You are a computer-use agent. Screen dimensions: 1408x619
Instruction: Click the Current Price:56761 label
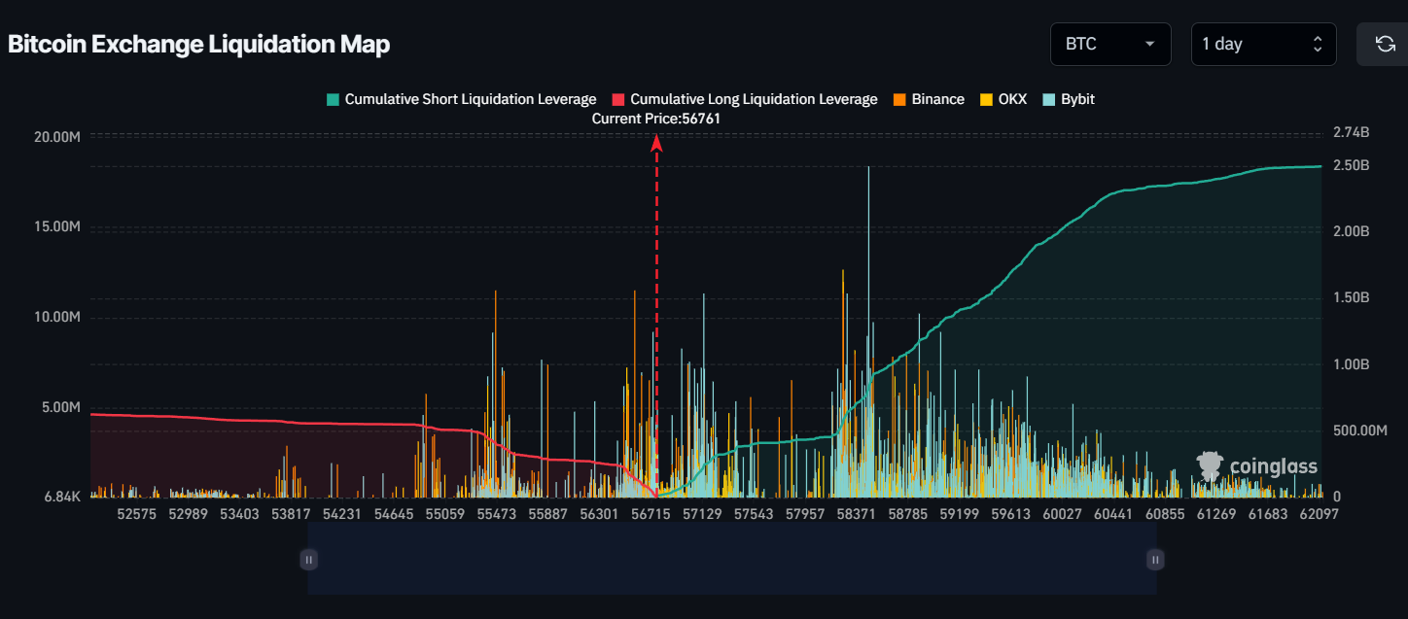656,119
